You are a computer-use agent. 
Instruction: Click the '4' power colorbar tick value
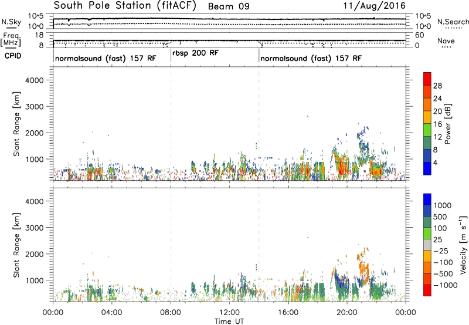click(436, 163)
